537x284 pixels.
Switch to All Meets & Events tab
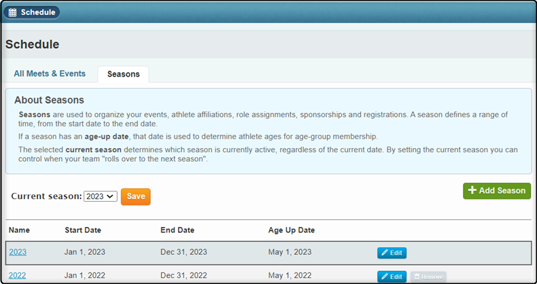[50, 73]
